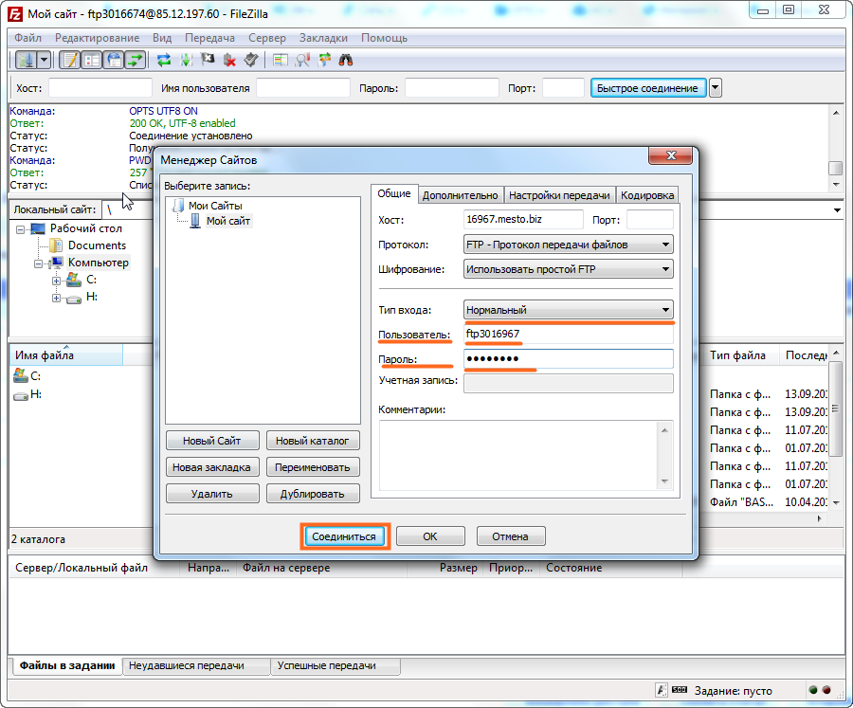
Task: Switch to 'Дополнительно' tab
Action: (x=461, y=195)
